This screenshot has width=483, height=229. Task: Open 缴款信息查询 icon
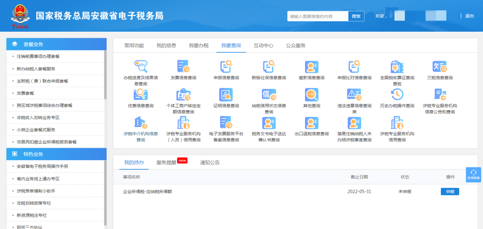311,67
